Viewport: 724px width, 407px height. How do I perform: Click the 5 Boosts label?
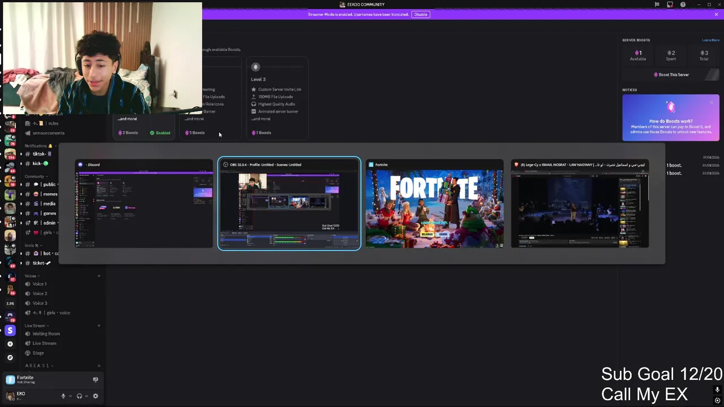(195, 133)
